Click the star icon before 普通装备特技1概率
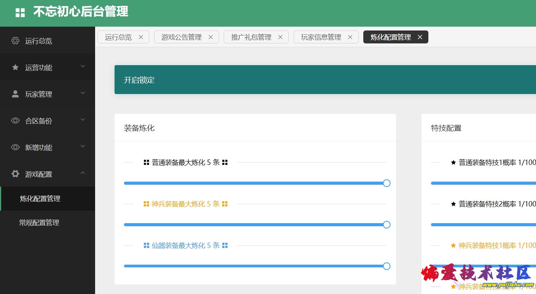 453,162
